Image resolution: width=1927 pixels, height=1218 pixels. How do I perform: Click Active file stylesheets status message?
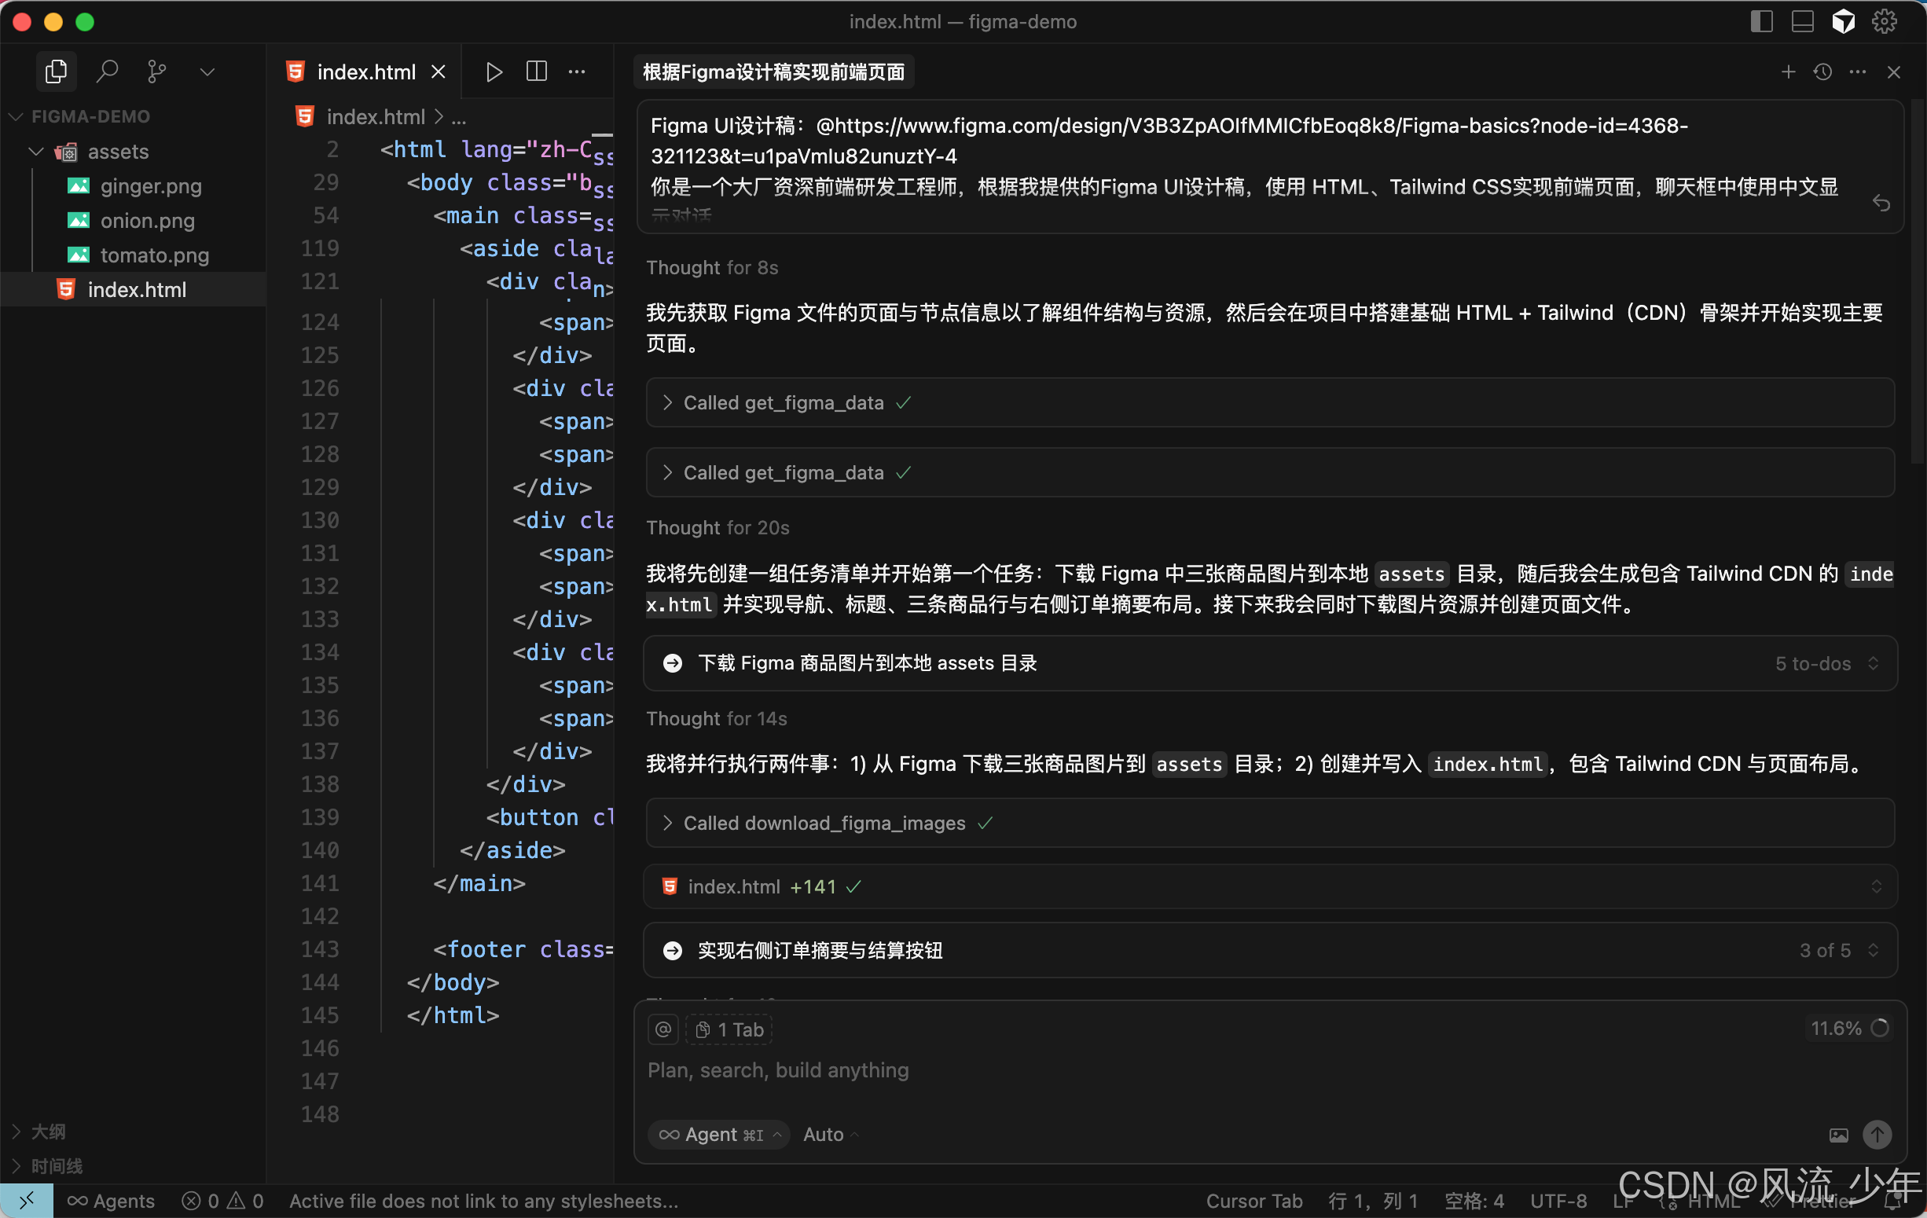pos(483,1201)
